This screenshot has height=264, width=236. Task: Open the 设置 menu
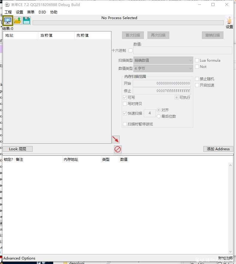tap(19, 12)
